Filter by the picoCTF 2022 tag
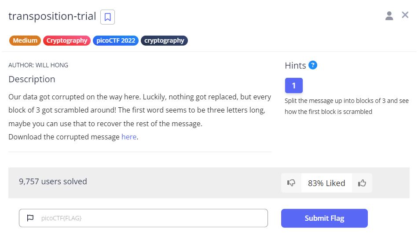 tap(116, 40)
